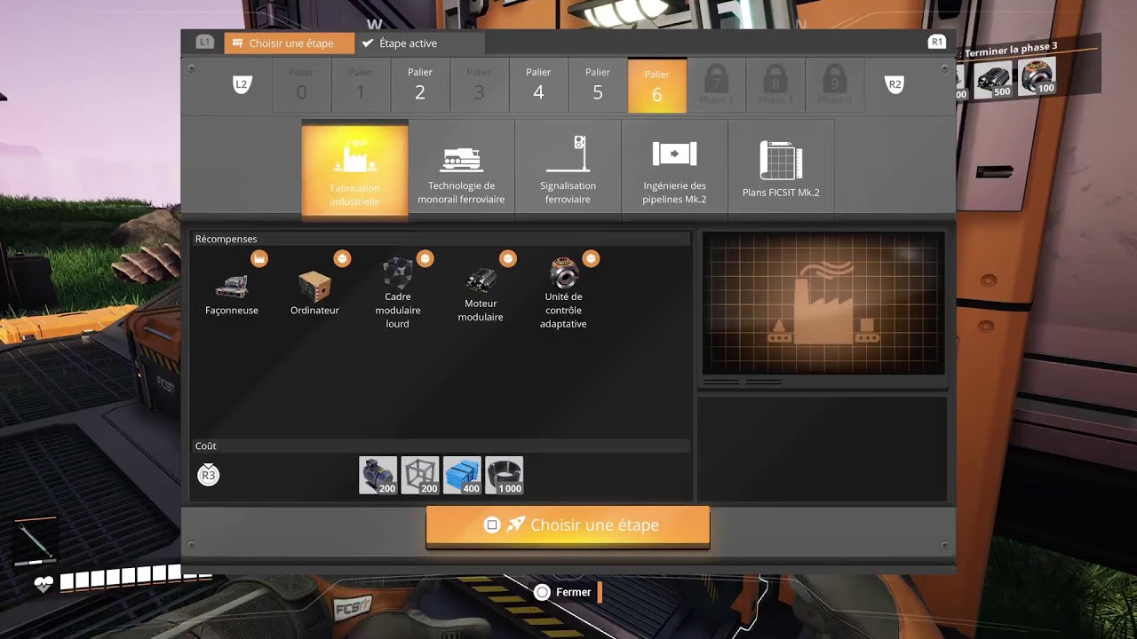Click the building badge on Façonneuse
The image size is (1137, 639).
point(259,258)
